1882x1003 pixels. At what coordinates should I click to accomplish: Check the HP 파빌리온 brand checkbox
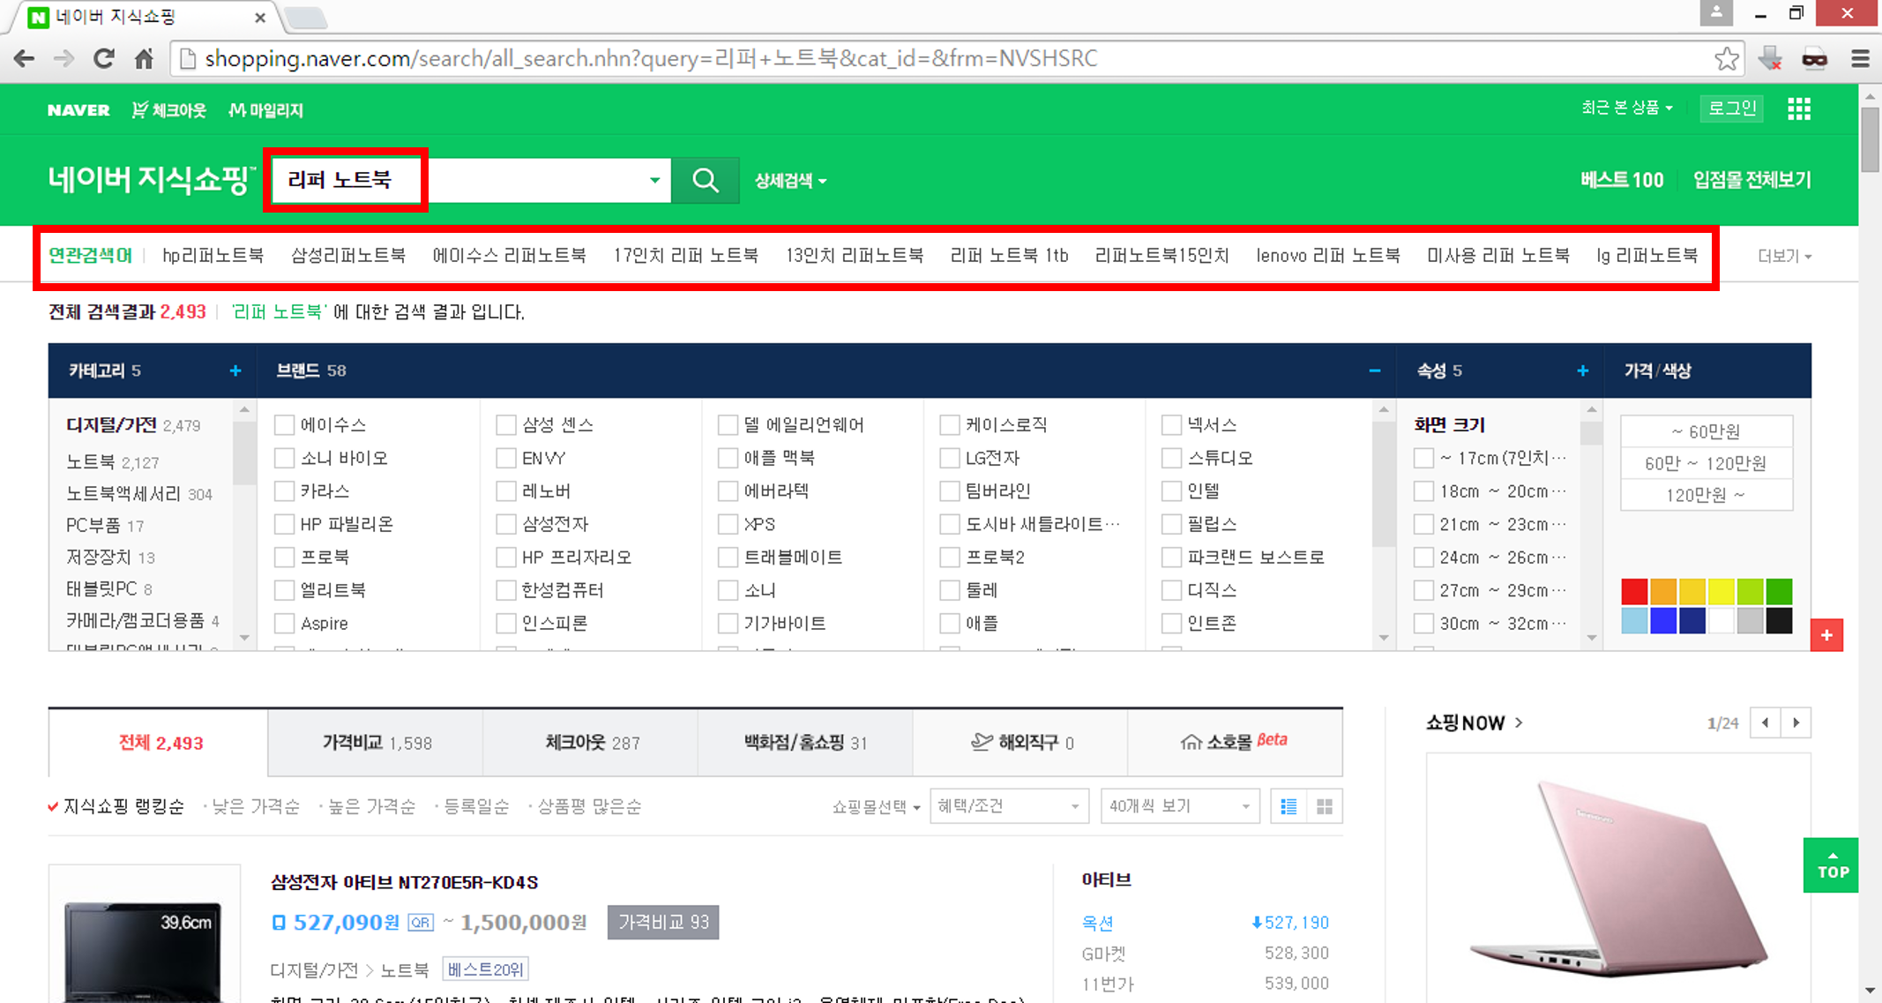pos(284,524)
